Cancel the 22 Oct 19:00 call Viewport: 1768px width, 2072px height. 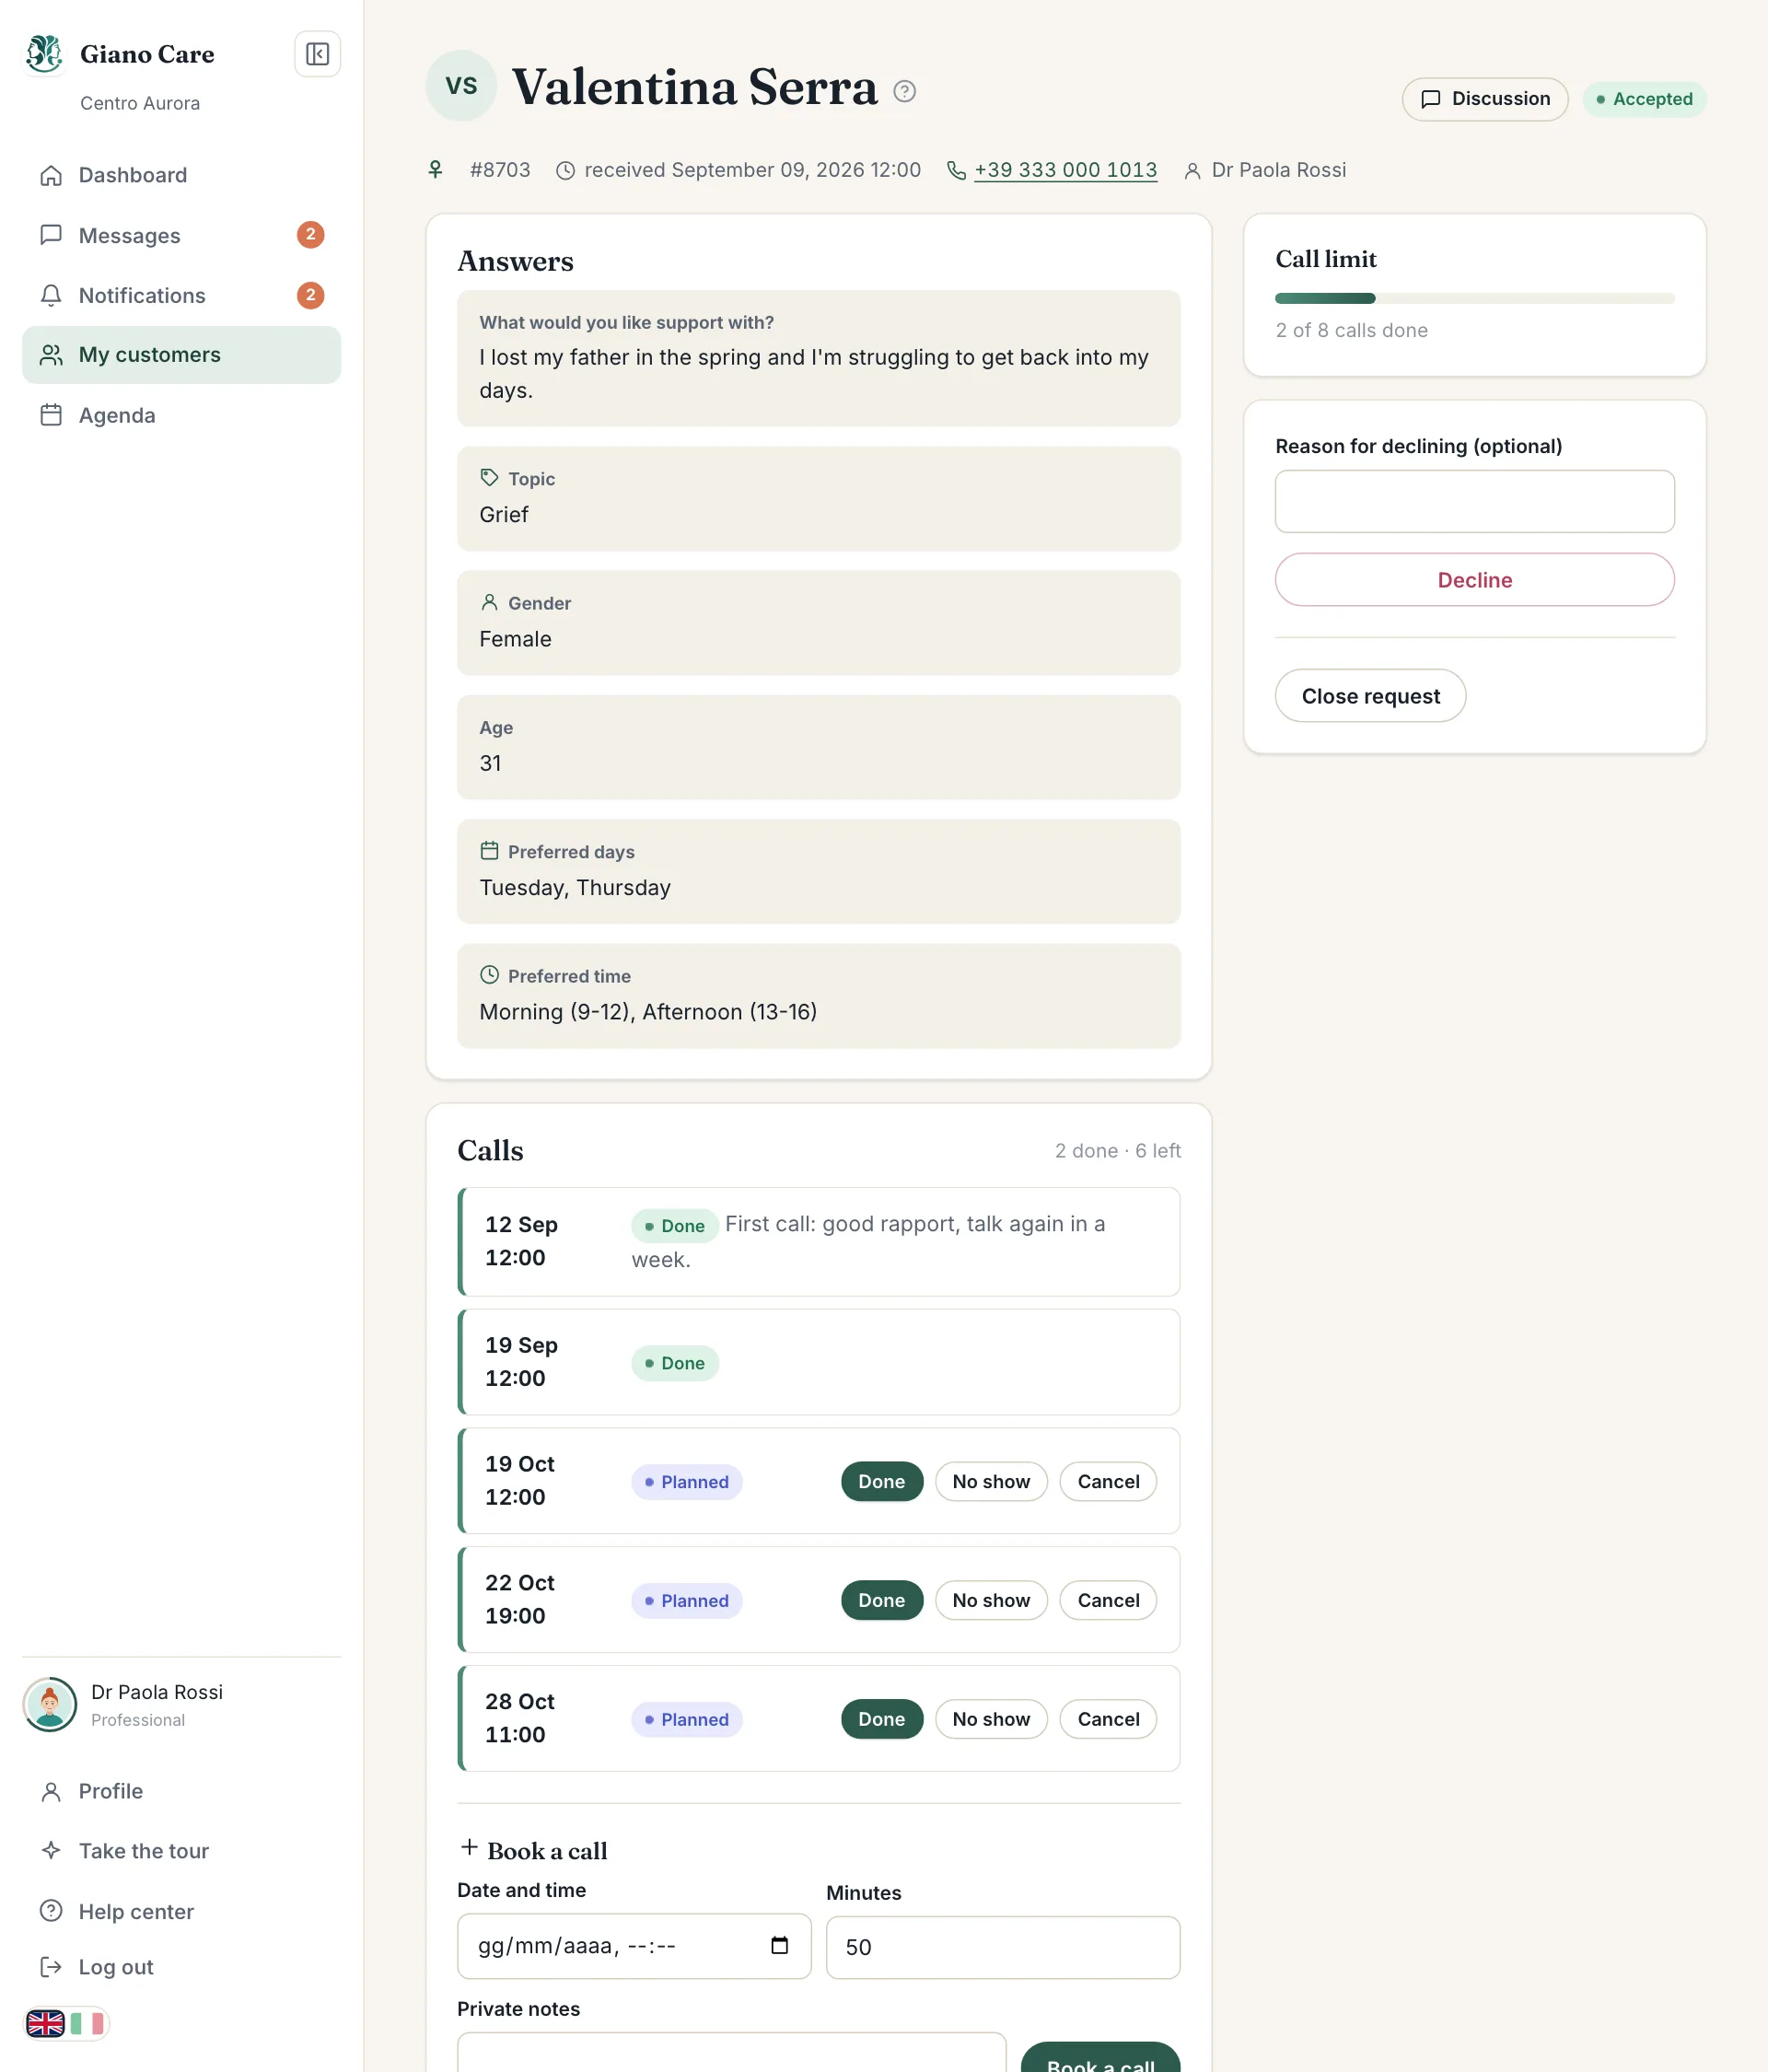click(x=1108, y=1601)
